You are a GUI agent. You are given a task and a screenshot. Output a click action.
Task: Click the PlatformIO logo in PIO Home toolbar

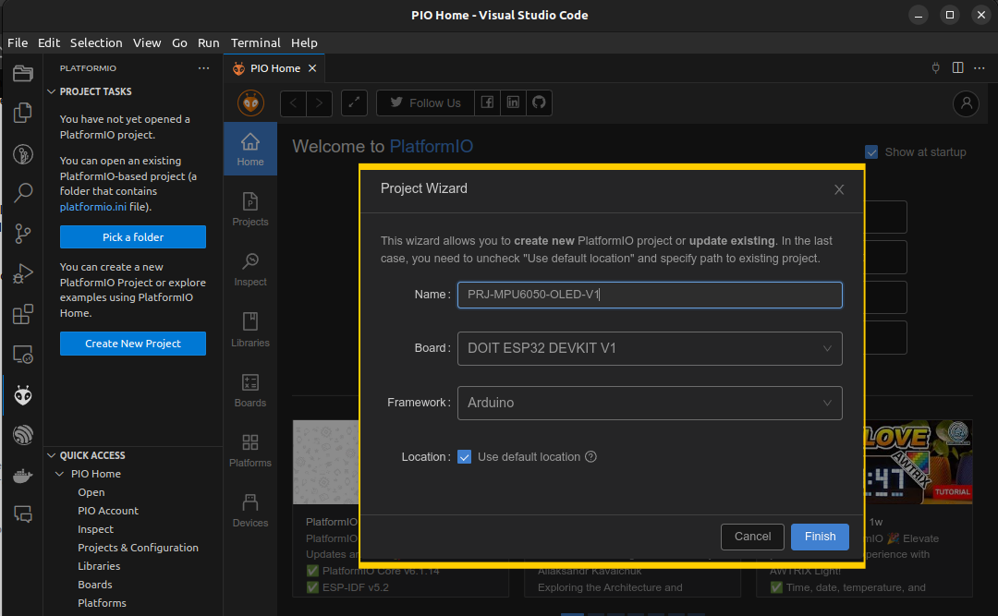click(x=250, y=103)
